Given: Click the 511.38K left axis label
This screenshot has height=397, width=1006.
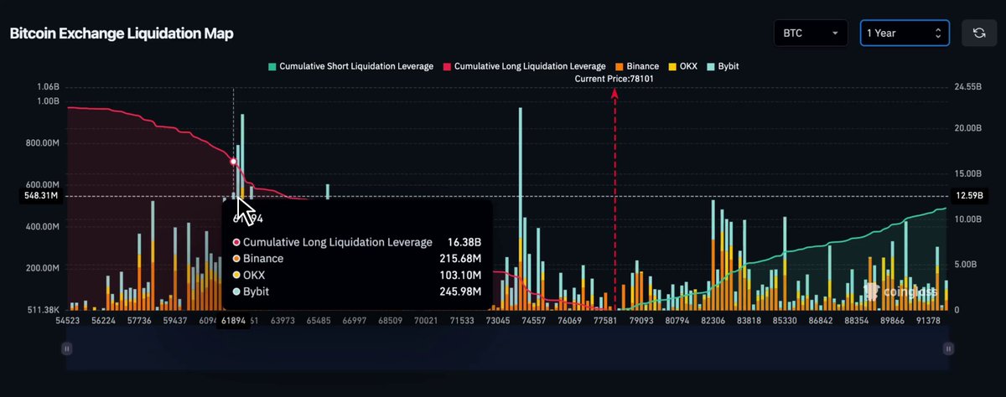Looking at the screenshot, I should pyautogui.click(x=42, y=309).
